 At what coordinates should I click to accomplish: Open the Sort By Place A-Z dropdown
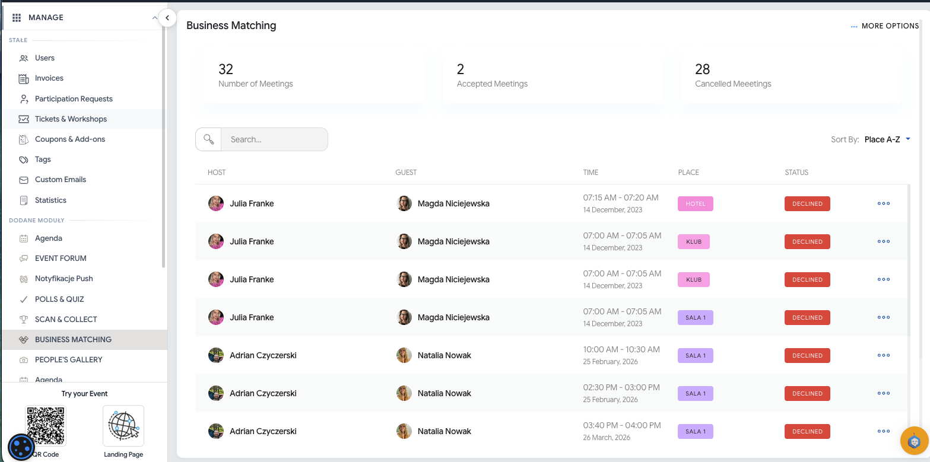coord(887,139)
